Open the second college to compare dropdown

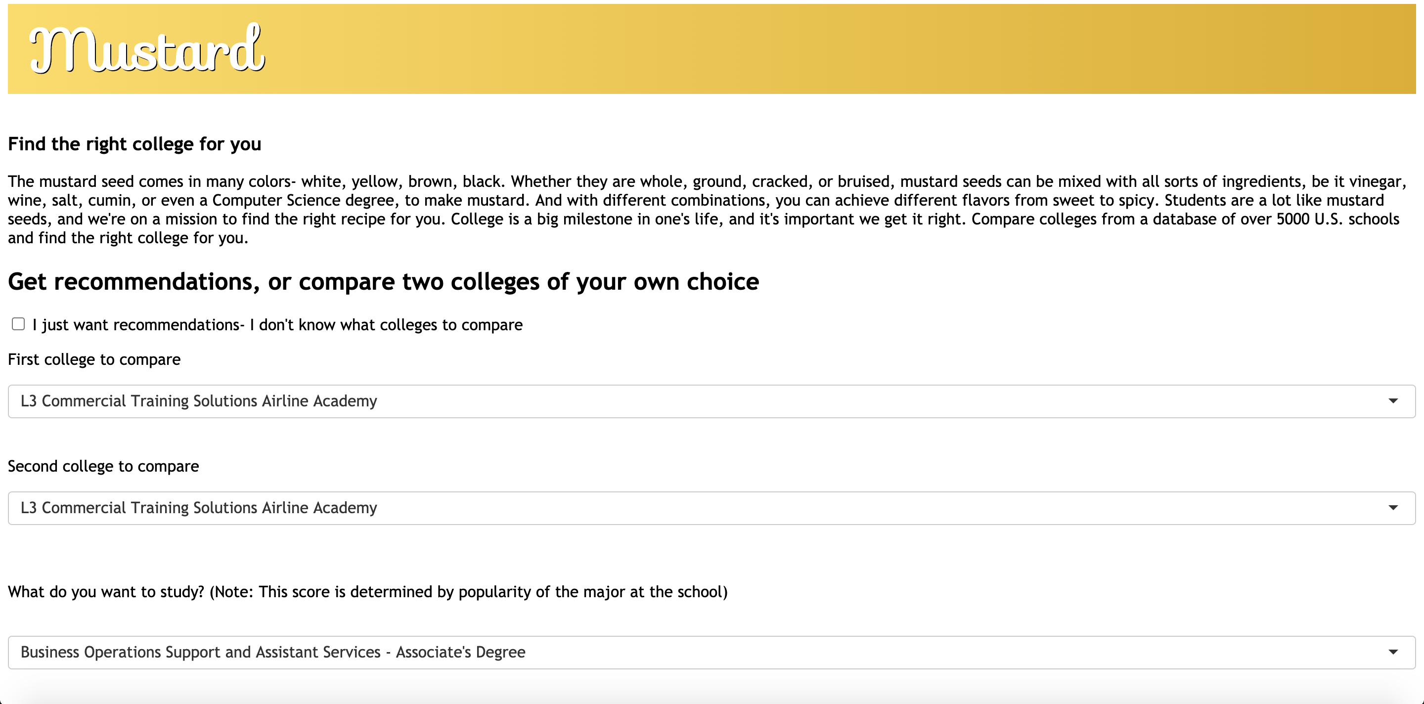pos(711,508)
